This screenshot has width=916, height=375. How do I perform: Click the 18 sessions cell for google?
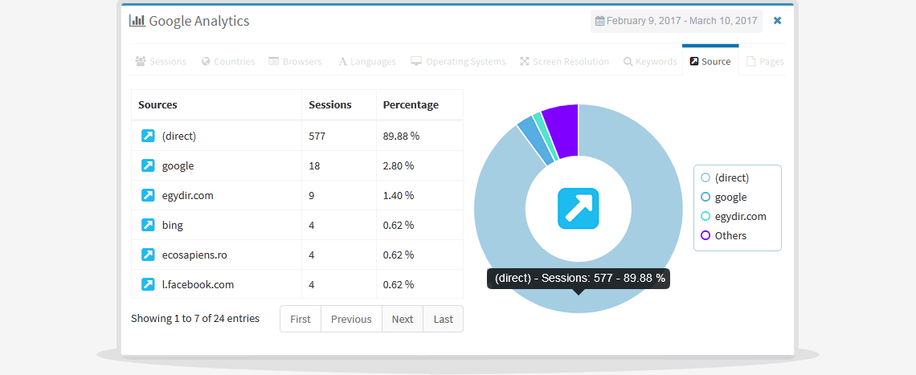click(x=339, y=165)
